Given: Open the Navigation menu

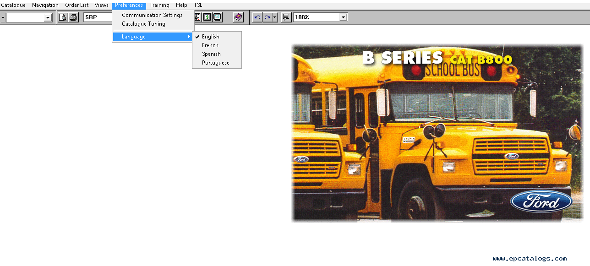Looking at the screenshot, I should [x=45, y=5].
